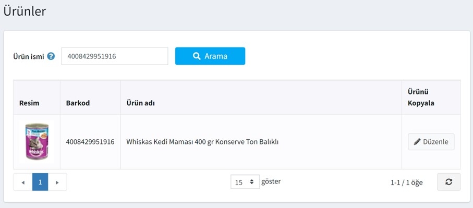
Task: Click the 1-1 / 1 öğe count text
Action: (407, 182)
